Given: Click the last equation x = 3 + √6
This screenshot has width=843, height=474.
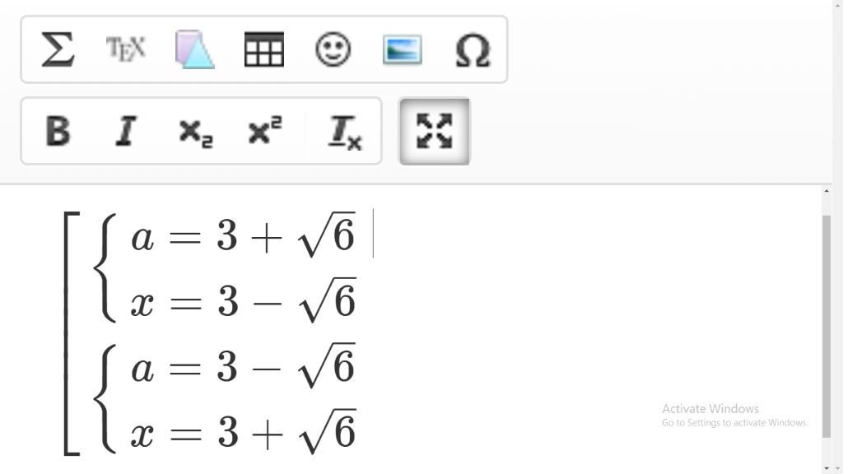Looking at the screenshot, I should pyautogui.click(x=243, y=433).
